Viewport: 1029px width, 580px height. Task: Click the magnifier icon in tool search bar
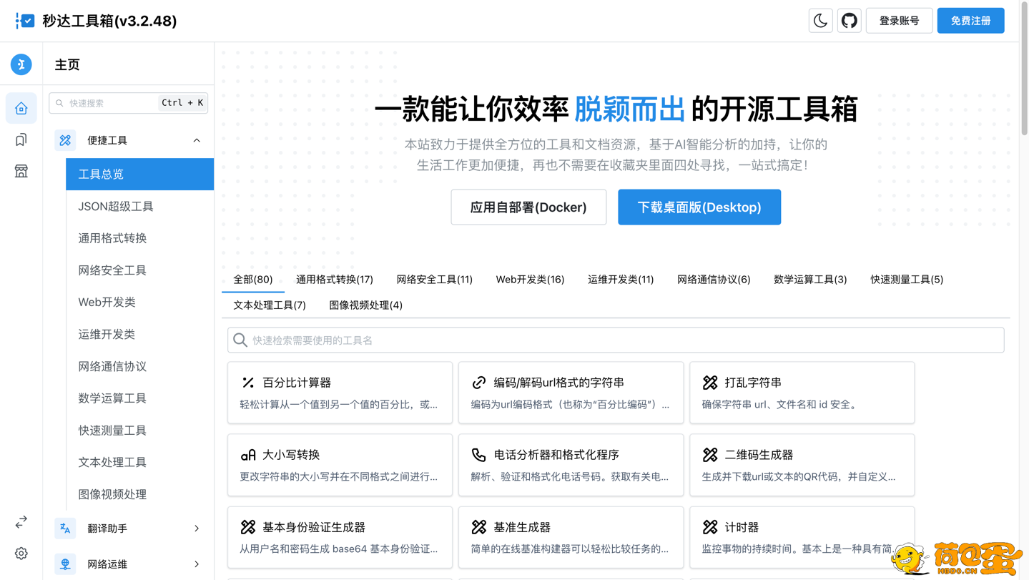240,340
